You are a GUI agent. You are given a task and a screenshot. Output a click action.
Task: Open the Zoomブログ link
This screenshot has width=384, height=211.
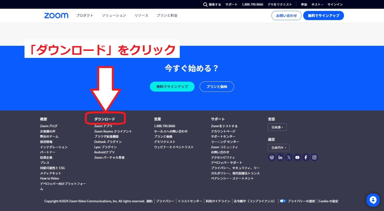[48, 126]
